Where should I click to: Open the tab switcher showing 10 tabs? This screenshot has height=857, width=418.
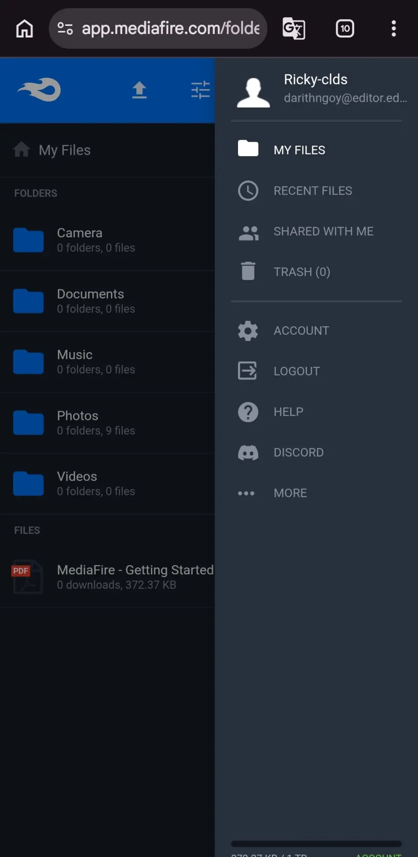coord(345,29)
